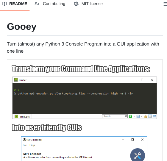Select the cmd.exe tab in Cmder
Screen dimensions: 167x161
(x=22, y=116)
